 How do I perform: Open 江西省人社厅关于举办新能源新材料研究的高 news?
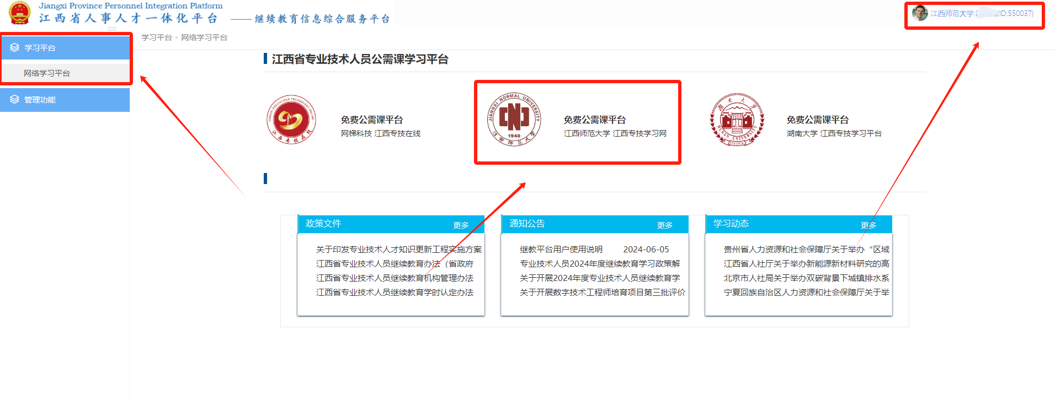point(807,264)
